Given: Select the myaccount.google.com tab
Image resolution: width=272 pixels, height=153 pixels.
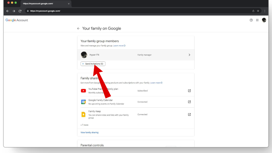Looking at the screenshot, I should tap(46, 4).
